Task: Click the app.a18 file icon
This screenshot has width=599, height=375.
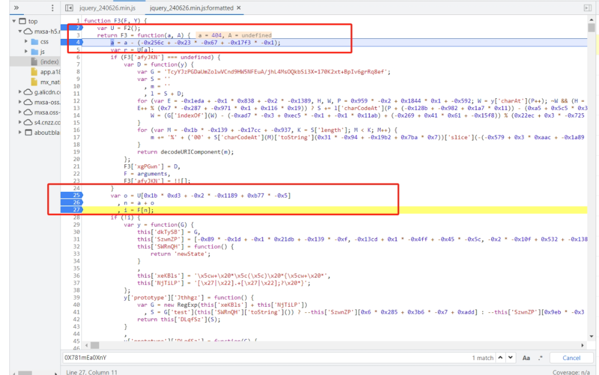Action: (34, 72)
